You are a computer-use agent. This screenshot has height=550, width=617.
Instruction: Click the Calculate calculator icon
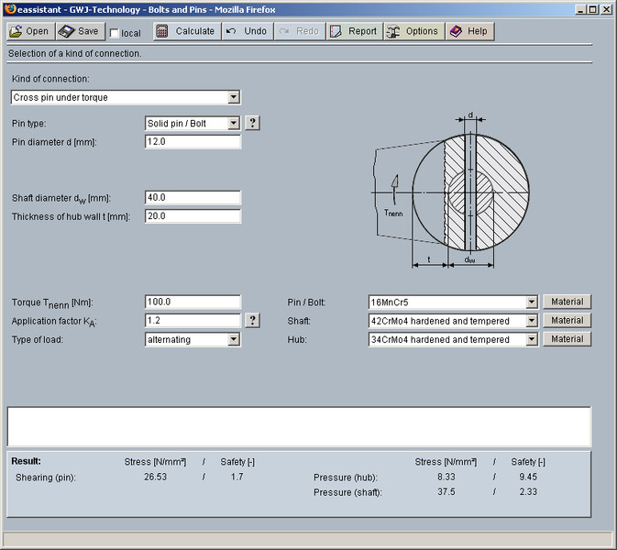click(x=162, y=31)
